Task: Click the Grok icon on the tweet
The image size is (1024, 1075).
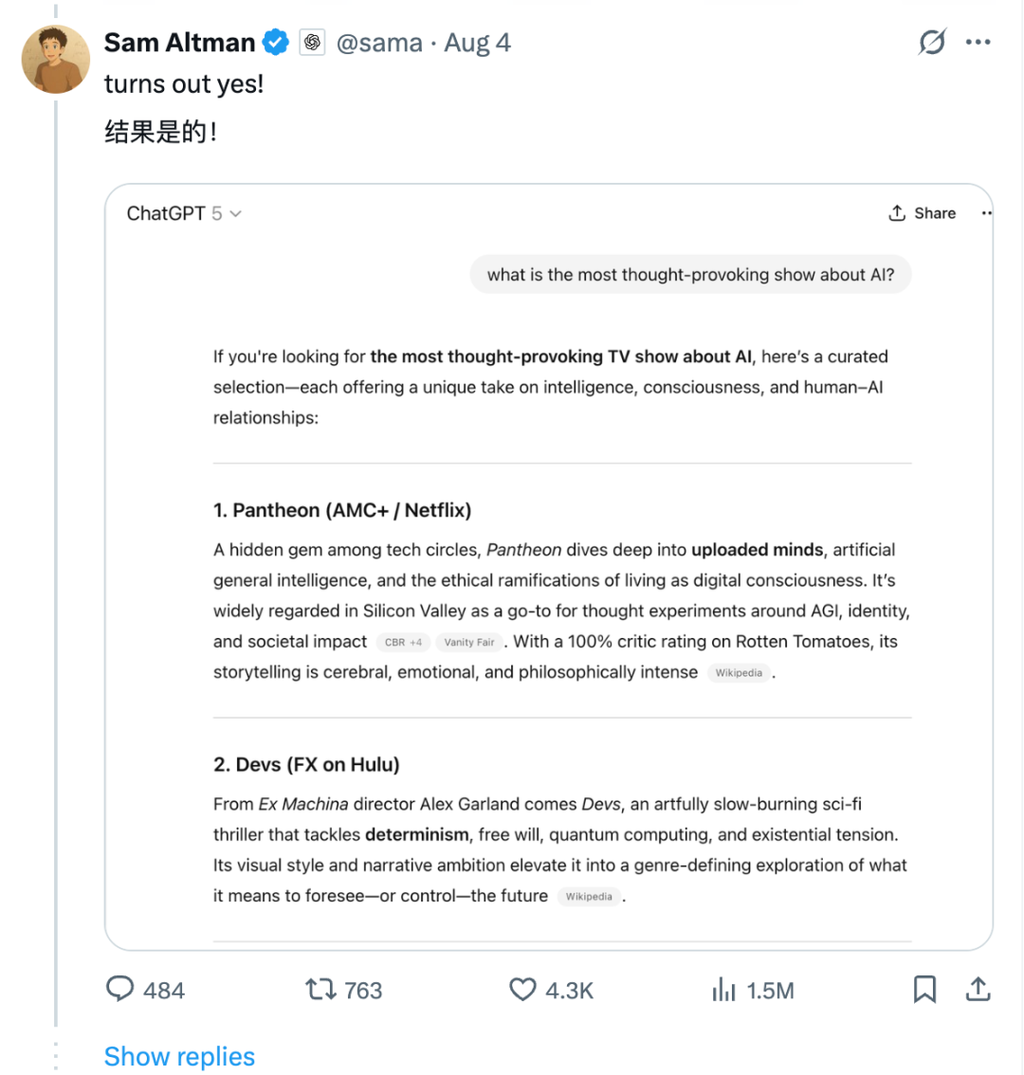Action: 932,42
